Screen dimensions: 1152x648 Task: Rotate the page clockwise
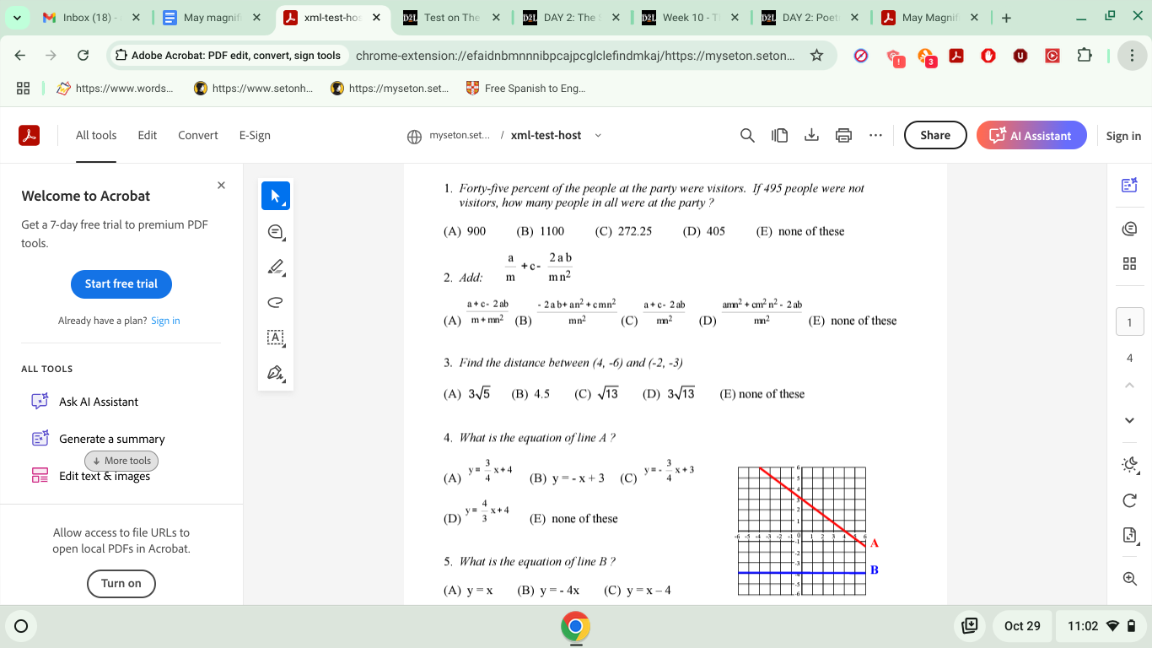[x=1130, y=500]
